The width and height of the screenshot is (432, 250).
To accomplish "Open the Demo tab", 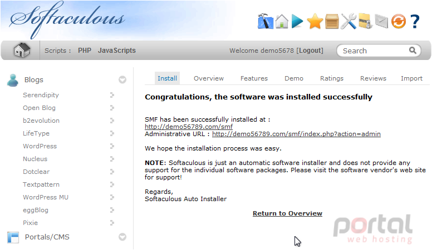I will 294,78.
